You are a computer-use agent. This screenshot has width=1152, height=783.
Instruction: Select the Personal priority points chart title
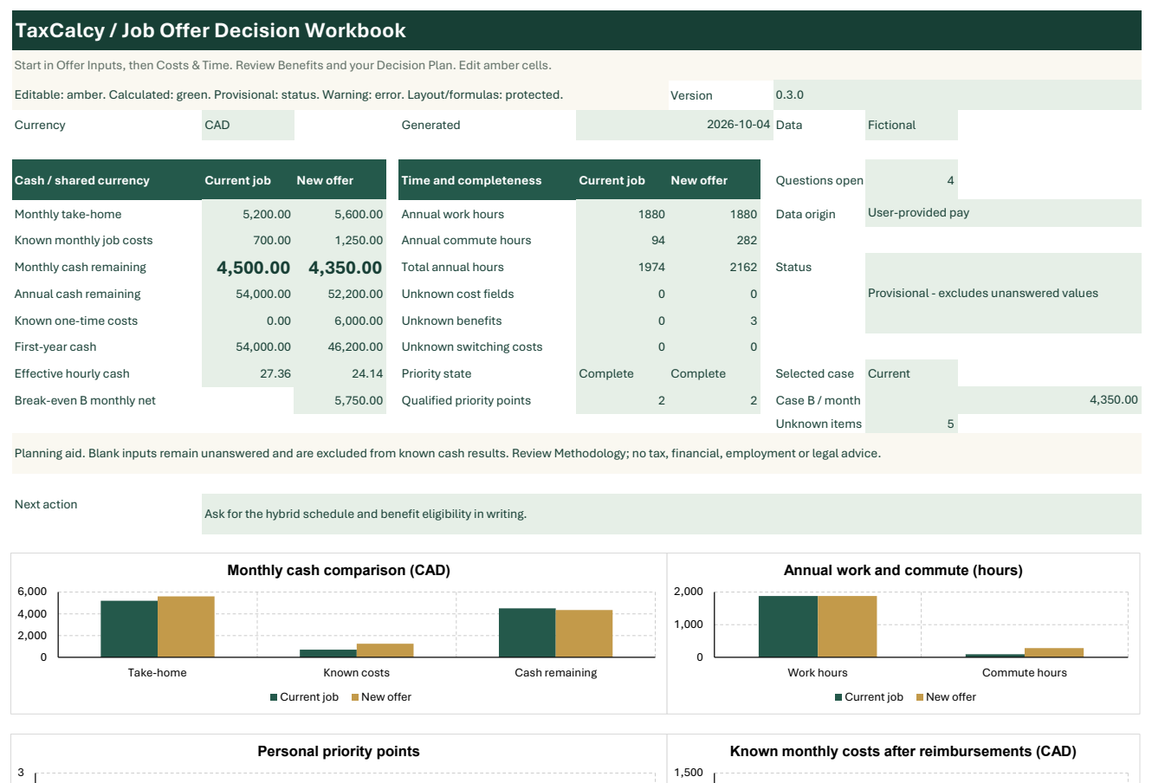(339, 751)
